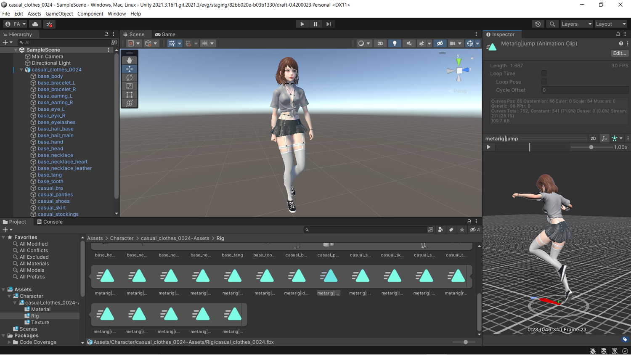Open Scene view more options menu

tap(476, 34)
